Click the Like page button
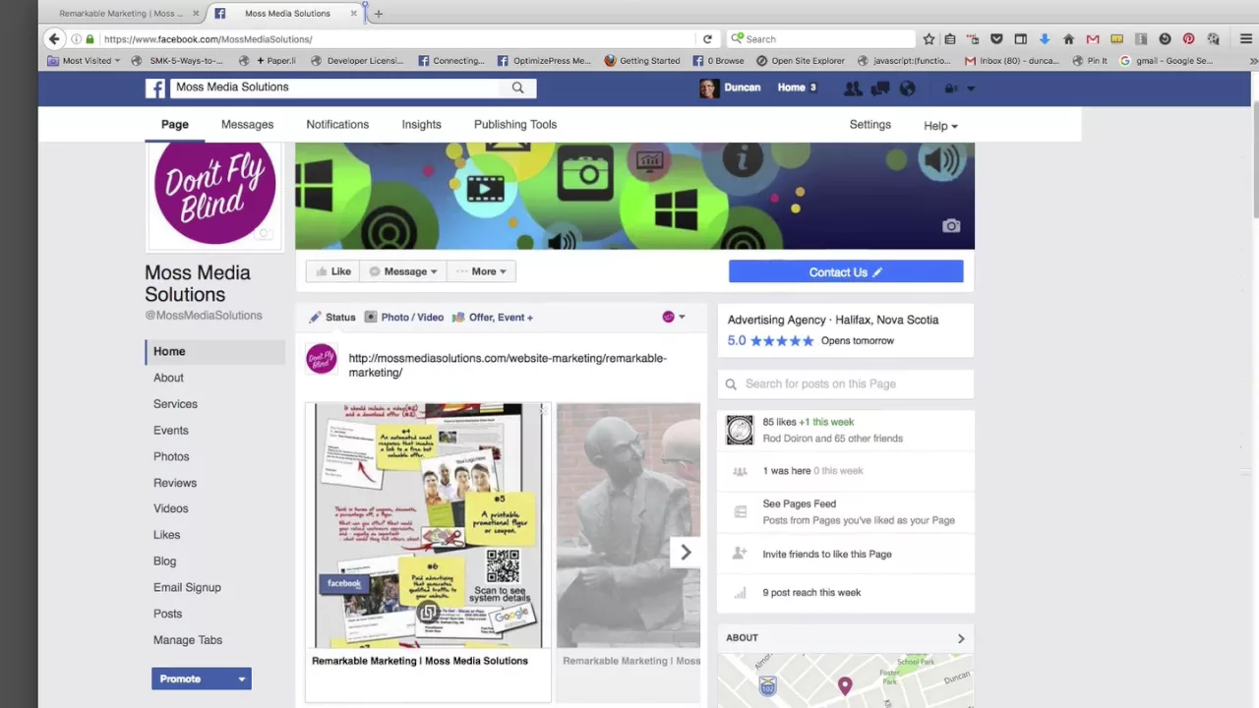1259x708 pixels. pyautogui.click(x=332, y=271)
